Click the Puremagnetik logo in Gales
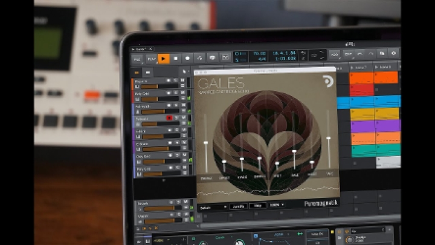This screenshot has height=245, width=435. (321, 203)
